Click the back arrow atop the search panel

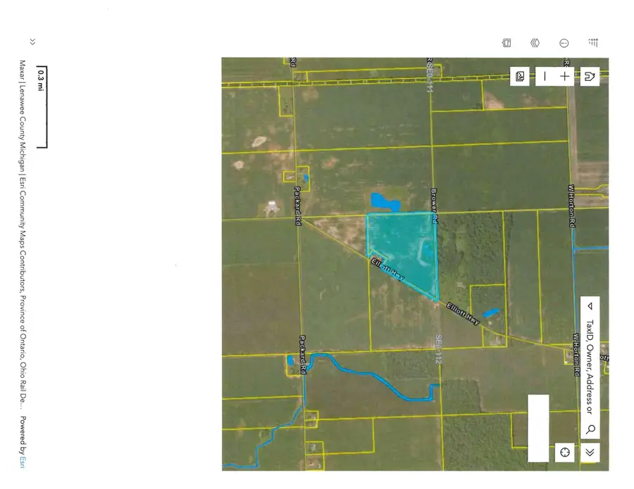[x=588, y=307]
